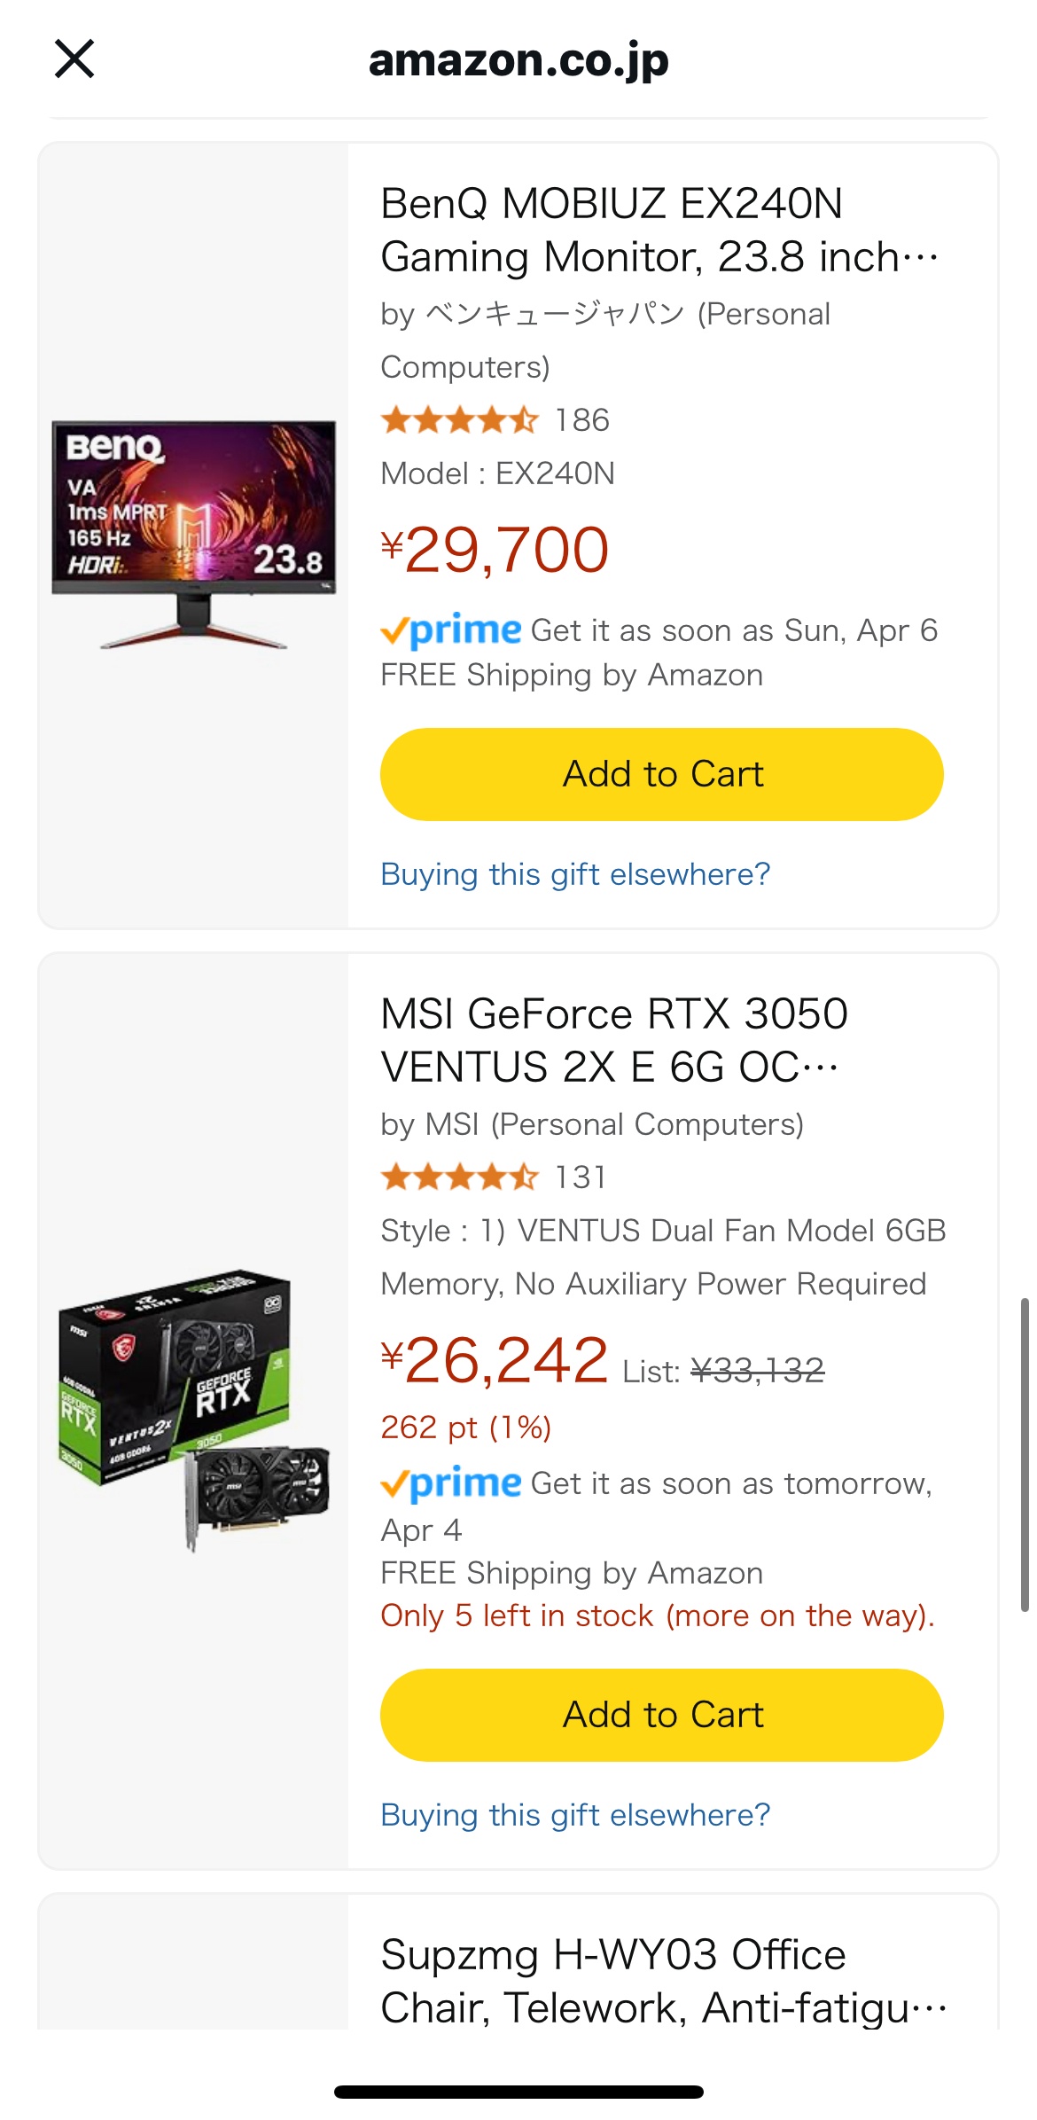Click 'Buying this gift elsewhere?' under BenQ monitor
The height and width of the screenshot is (2120, 1037).
point(575,874)
